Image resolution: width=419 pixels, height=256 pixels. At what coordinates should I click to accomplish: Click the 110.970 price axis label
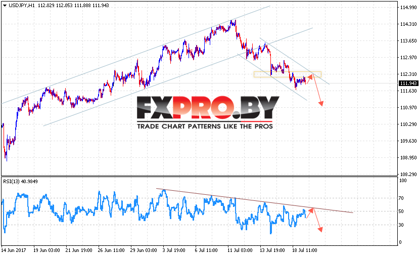pyautogui.click(x=408, y=108)
